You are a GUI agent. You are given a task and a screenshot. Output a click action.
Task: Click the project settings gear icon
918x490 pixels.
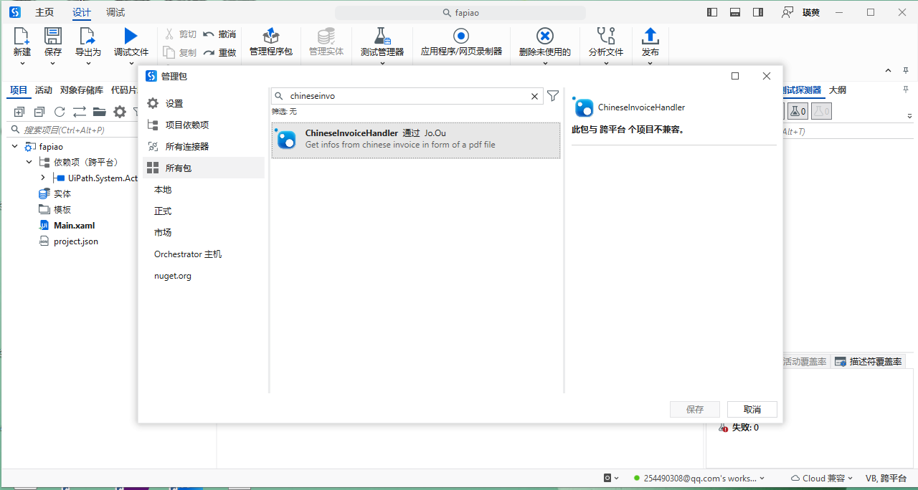(120, 112)
